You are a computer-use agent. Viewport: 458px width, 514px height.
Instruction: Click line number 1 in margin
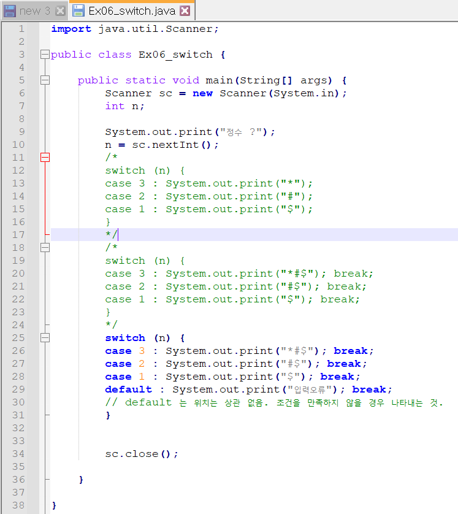[21, 29]
